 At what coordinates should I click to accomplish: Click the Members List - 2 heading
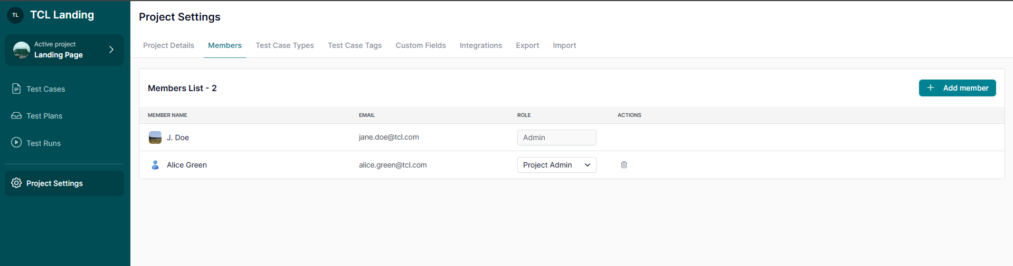(182, 88)
